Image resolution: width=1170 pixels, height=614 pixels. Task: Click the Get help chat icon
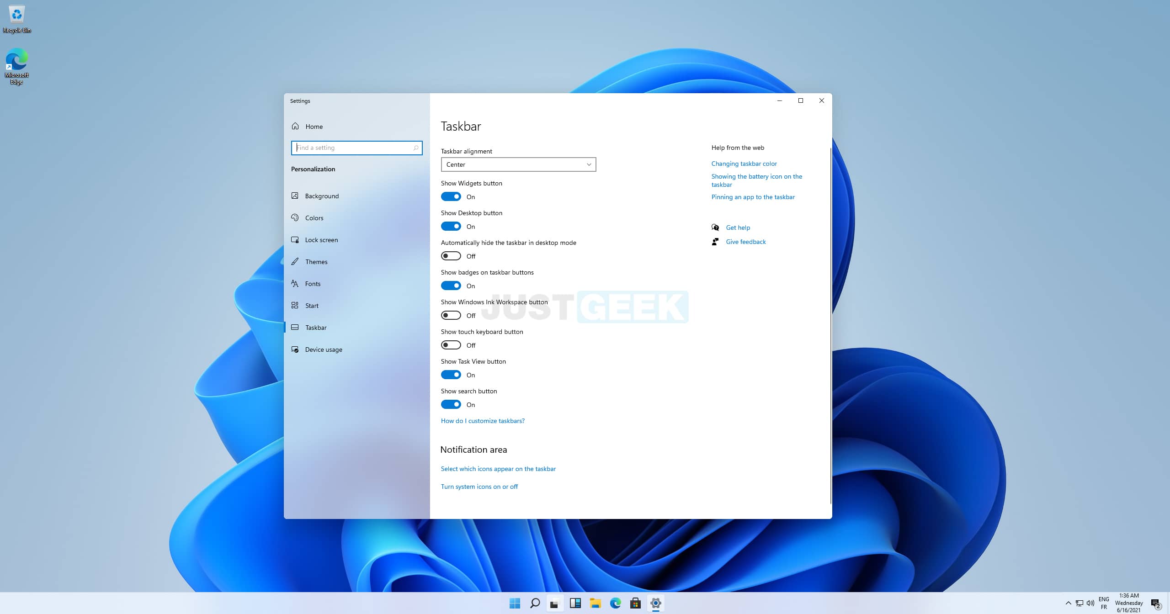point(715,228)
